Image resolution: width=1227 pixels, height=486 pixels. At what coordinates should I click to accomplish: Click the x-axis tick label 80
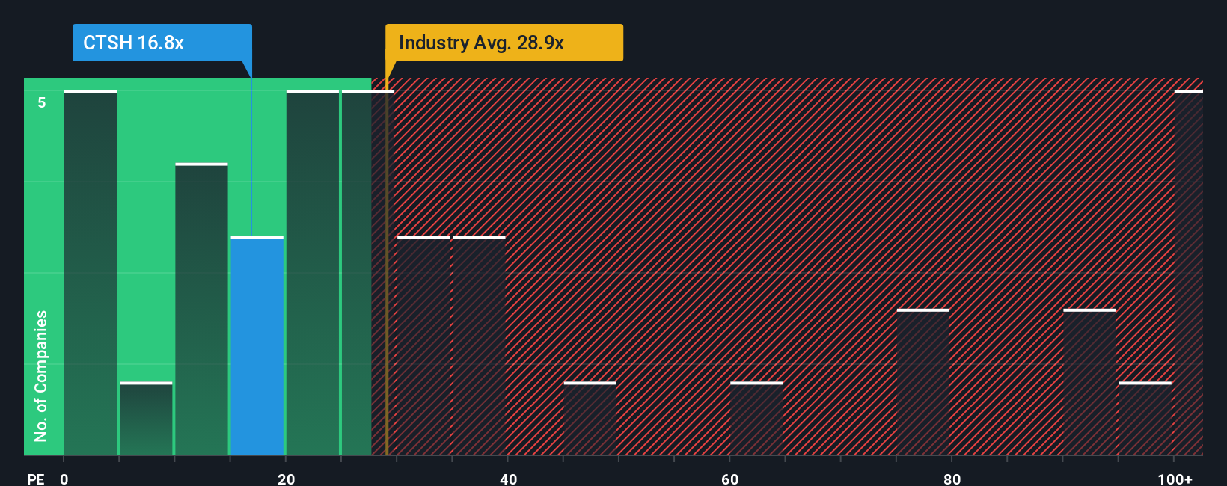tap(952, 479)
